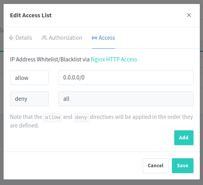Click the directives order note text

coord(101,121)
